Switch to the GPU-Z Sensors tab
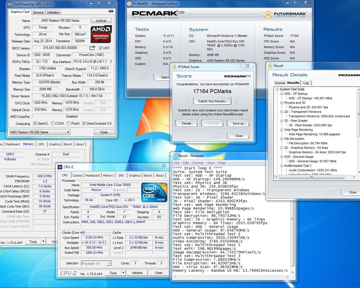Image resolution: width=360 pixels, height=288 pixels. click(x=38, y=12)
